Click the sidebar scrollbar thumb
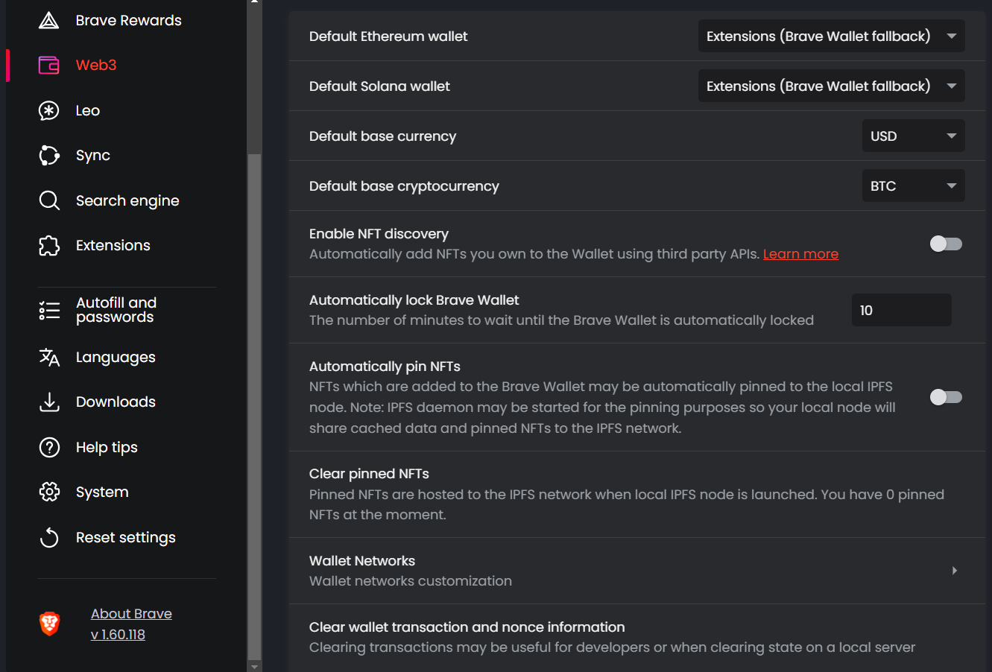This screenshot has width=992, height=672. (x=255, y=406)
